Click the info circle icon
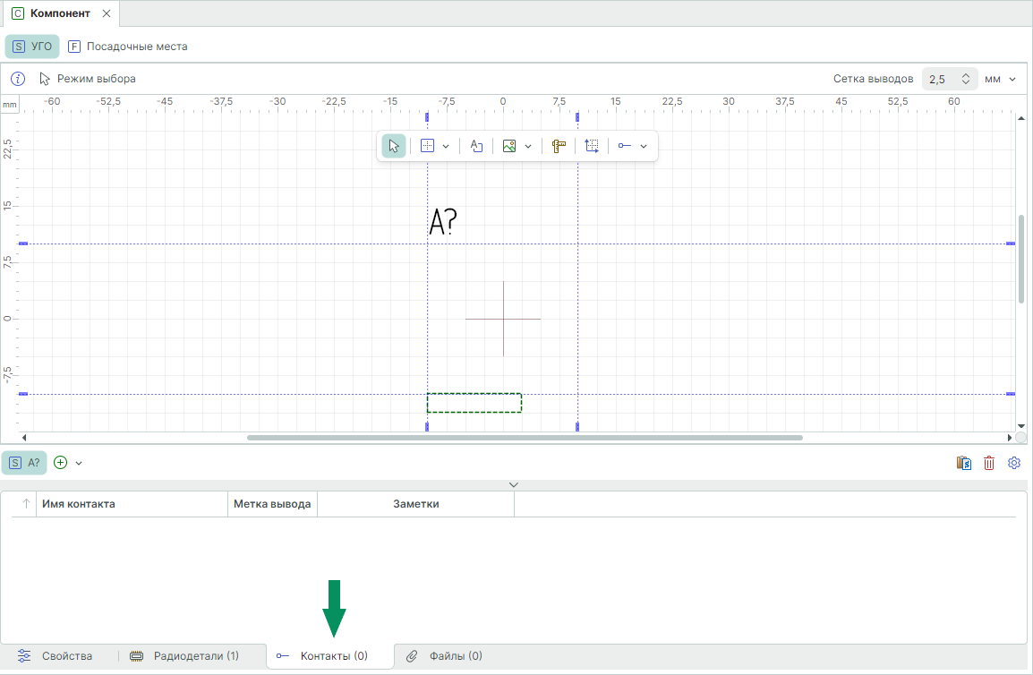 coord(18,79)
